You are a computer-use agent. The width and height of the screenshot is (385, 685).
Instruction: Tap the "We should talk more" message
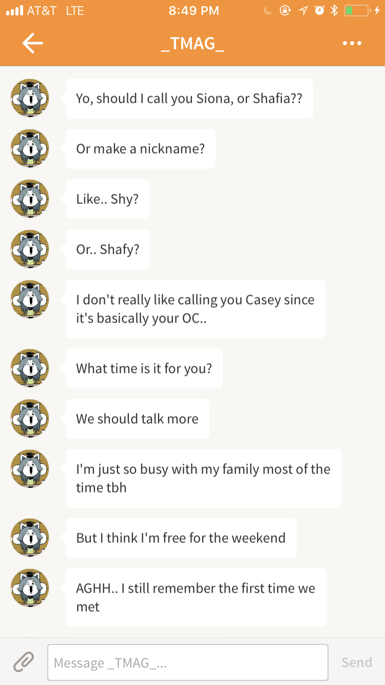point(137,419)
